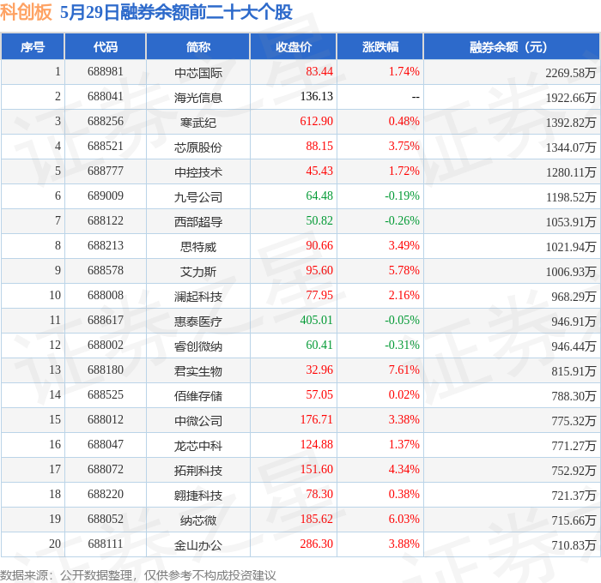This screenshot has width=601, height=583.
Task: Click stock name 拓荆科技
Action: click(x=198, y=471)
